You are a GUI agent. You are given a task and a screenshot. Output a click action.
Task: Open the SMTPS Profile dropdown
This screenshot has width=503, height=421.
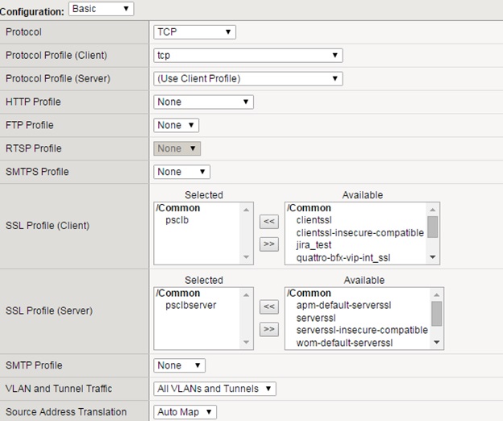point(181,172)
